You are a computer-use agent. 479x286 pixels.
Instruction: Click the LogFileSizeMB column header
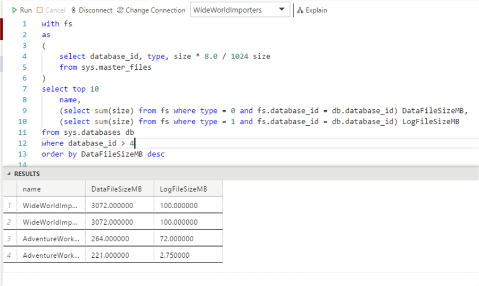tap(184, 189)
